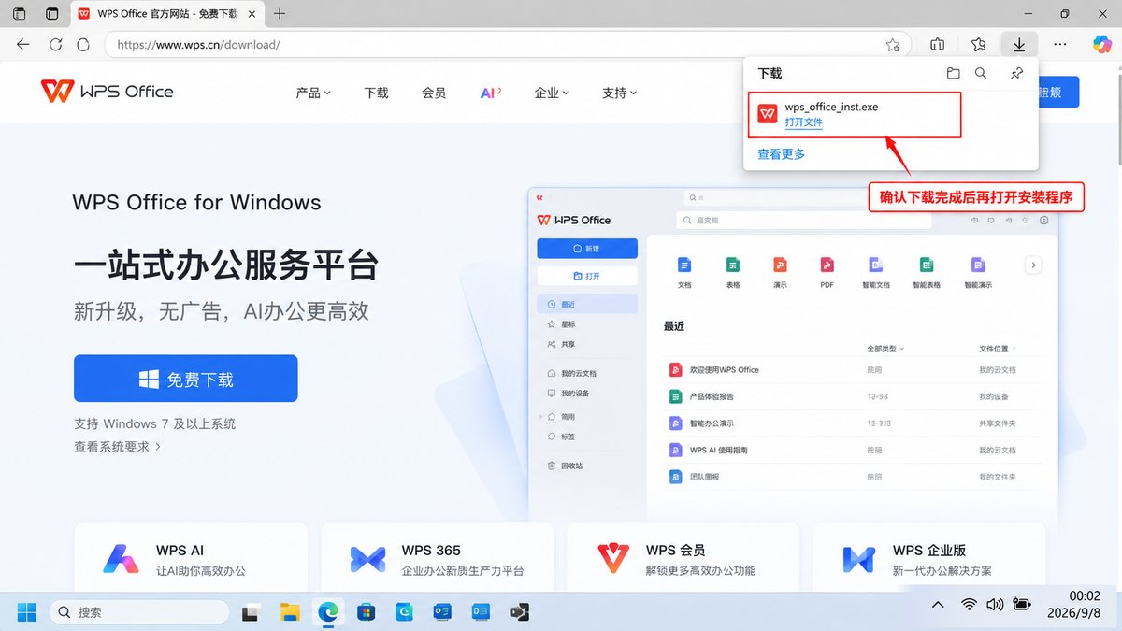Launch Copilot from the Edge toolbar
Viewport: 1122px width, 631px height.
tap(1101, 44)
